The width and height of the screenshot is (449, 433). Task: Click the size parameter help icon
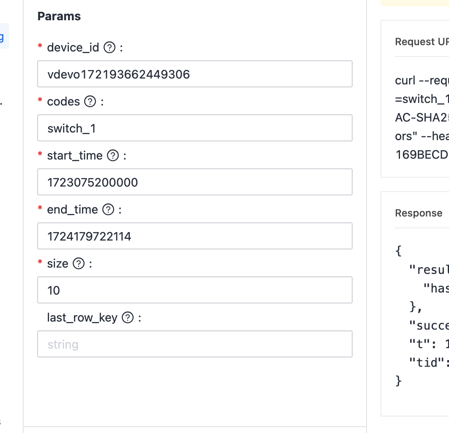[79, 264]
